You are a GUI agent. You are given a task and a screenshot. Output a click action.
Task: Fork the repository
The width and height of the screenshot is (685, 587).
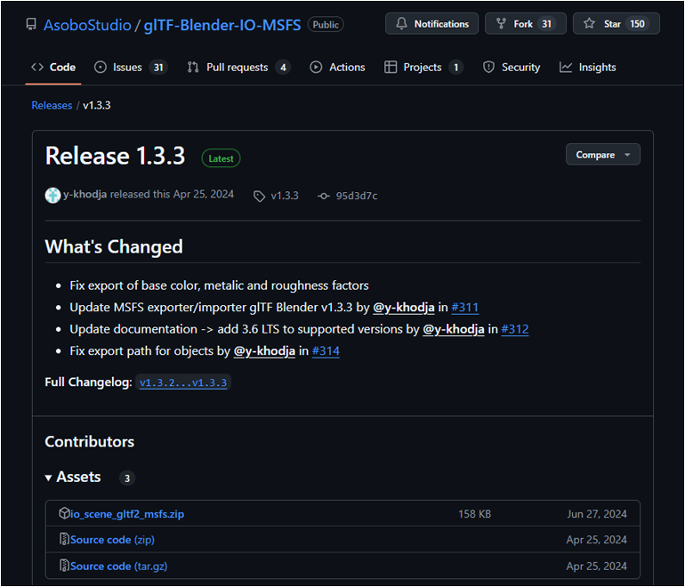coord(526,24)
